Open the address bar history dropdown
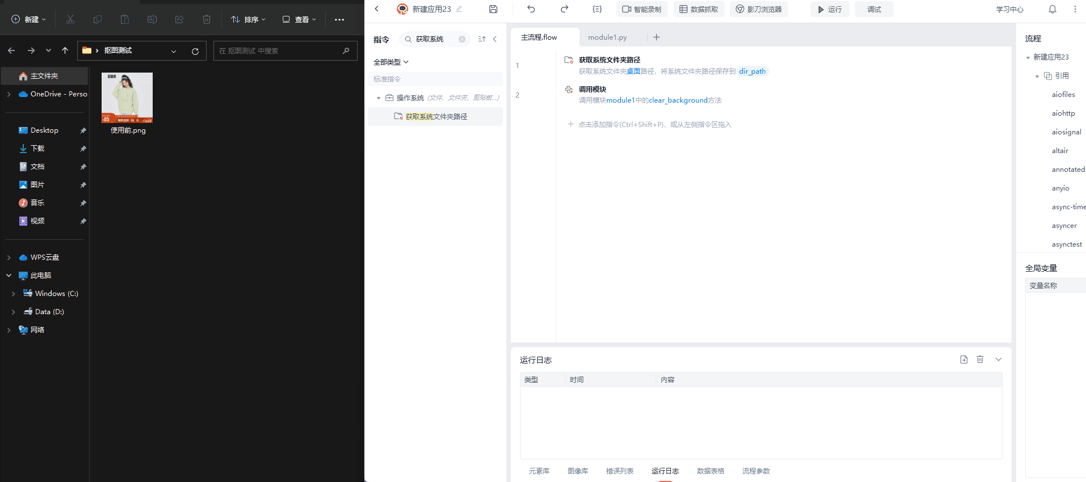Image resolution: width=1086 pixels, height=482 pixels. click(x=174, y=51)
